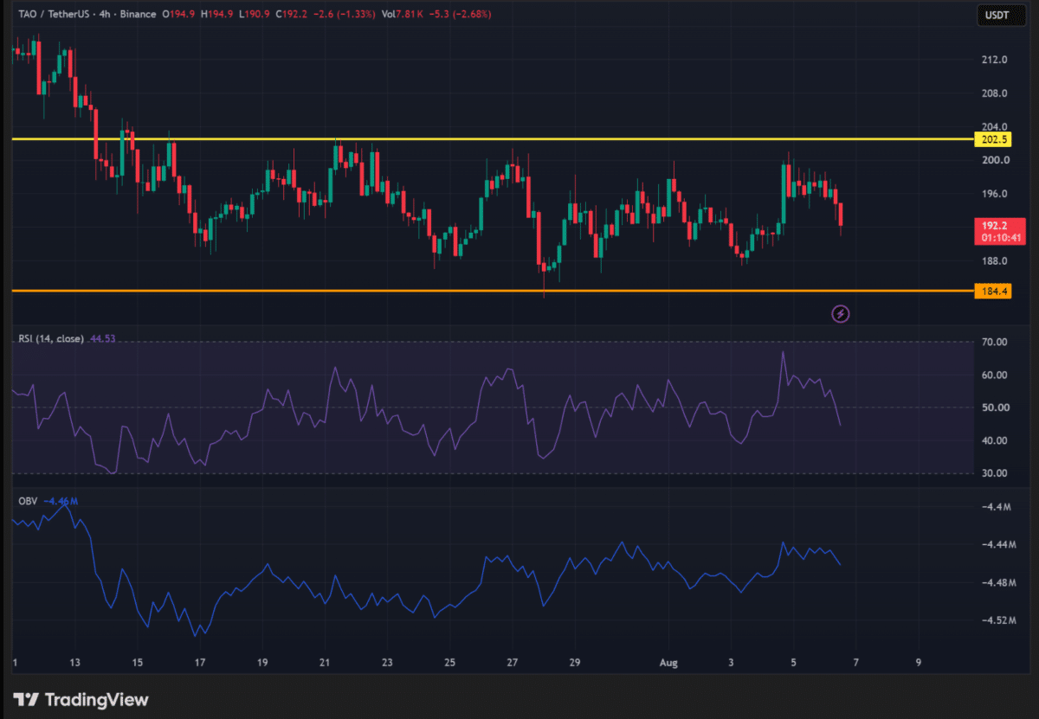Click the TradingView logo icon
This screenshot has width=1039, height=719.
click(26, 699)
